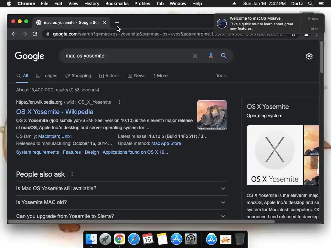Open People also ask three-dot options

tap(72, 174)
